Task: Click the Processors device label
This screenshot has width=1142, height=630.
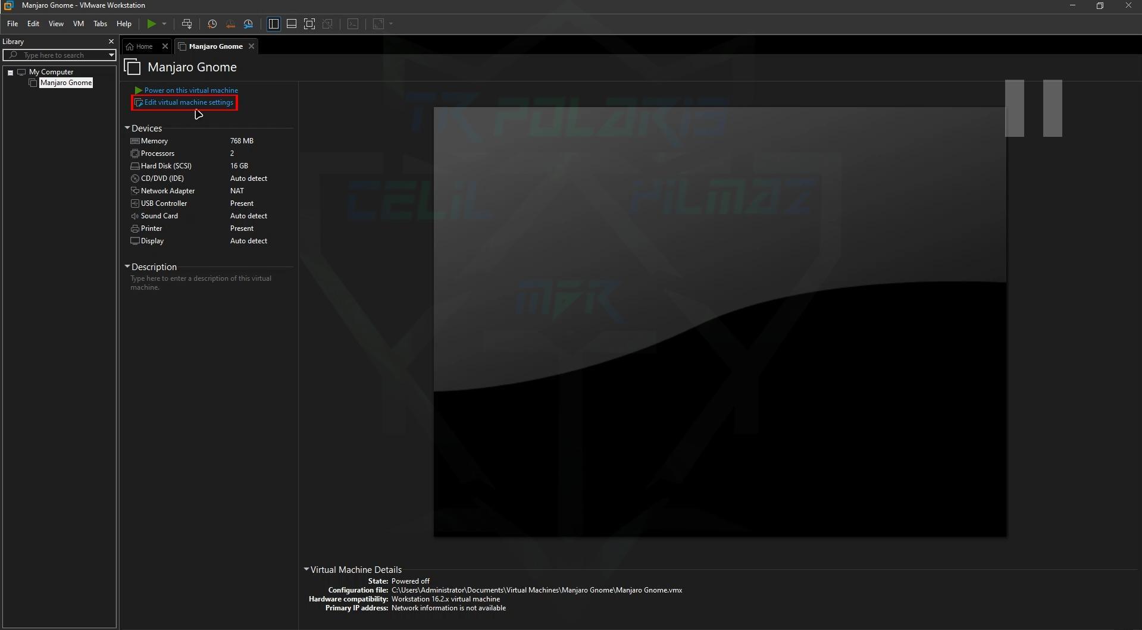Action: tap(158, 153)
